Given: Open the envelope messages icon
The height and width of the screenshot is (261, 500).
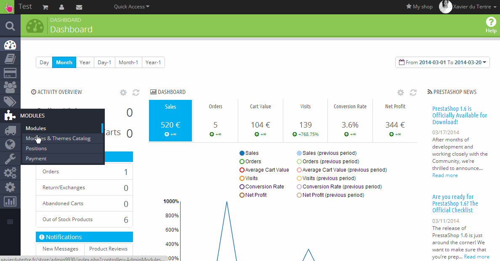Looking at the screenshot, I should 79,7.
